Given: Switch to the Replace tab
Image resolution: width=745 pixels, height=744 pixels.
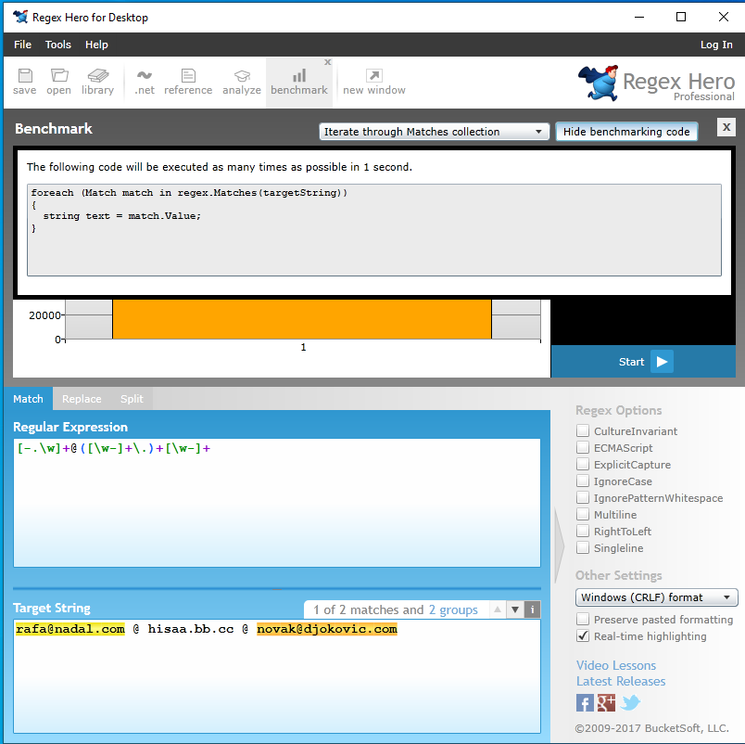Looking at the screenshot, I should point(82,398).
